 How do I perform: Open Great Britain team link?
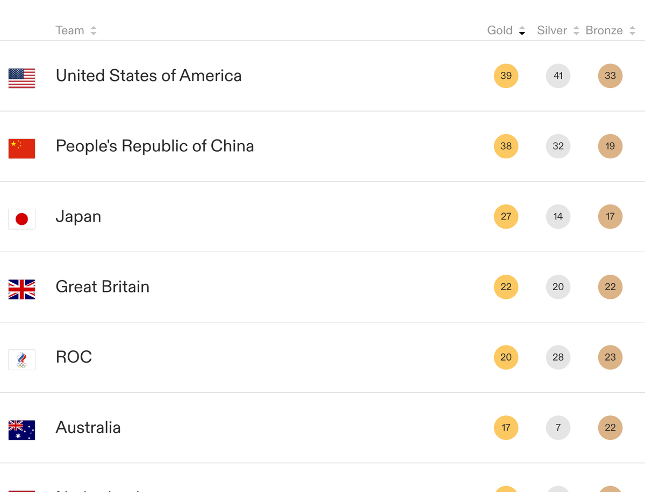103,287
